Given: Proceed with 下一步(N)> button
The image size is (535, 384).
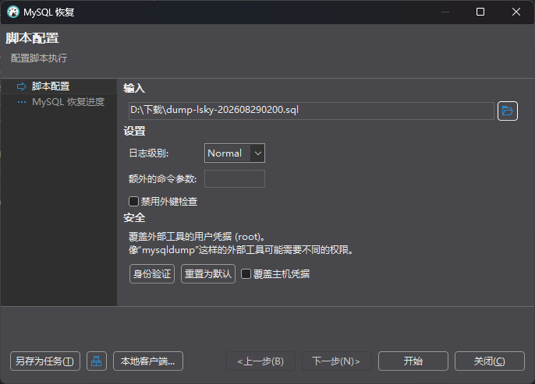Looking at the screenshot, I should [337, 361].
